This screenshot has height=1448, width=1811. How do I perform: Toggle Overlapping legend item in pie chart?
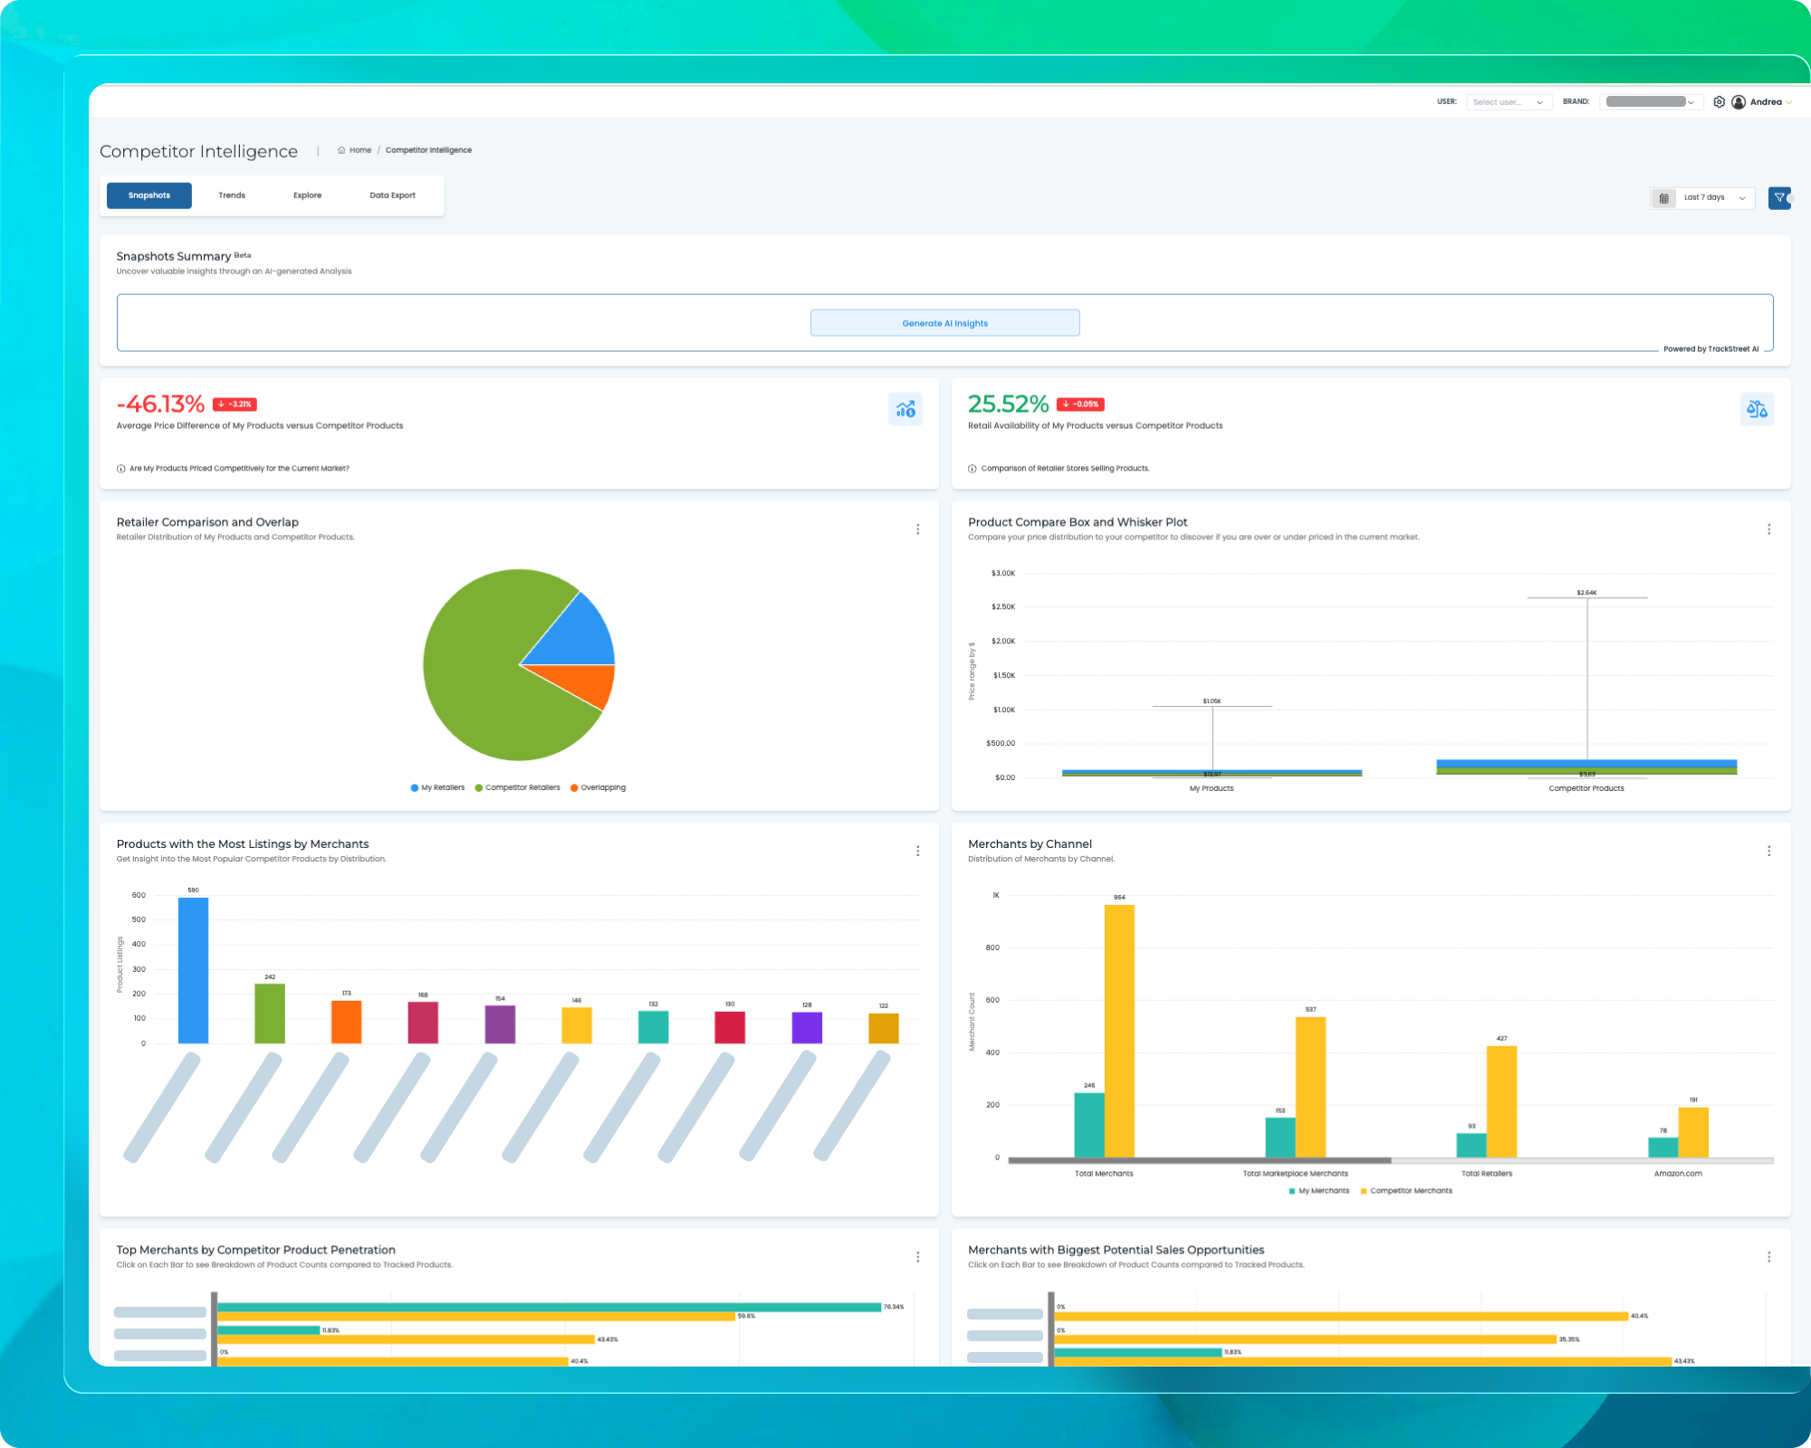point(598,788)
